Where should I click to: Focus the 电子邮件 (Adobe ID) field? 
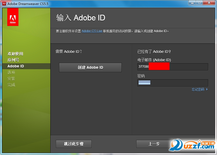point(173,67)
